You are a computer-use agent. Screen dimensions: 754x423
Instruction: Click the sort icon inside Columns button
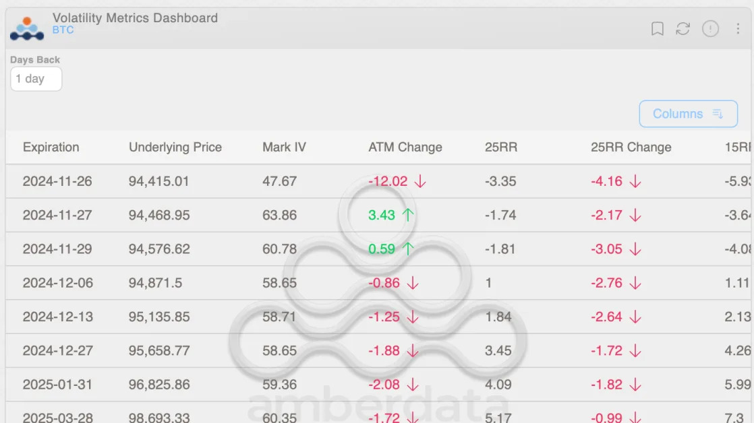coord(718,114)
